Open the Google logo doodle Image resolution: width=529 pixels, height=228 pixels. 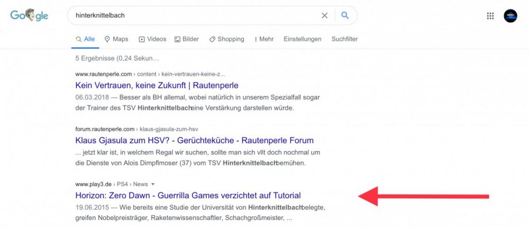coord(29,15)
